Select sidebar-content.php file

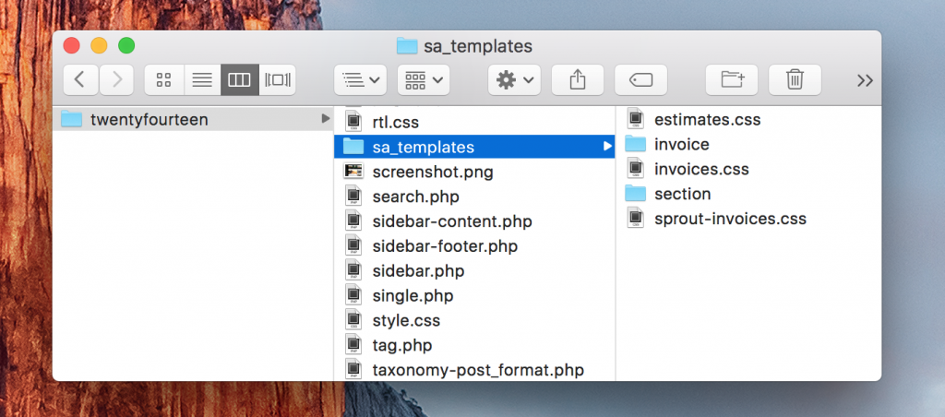(474, 221)
